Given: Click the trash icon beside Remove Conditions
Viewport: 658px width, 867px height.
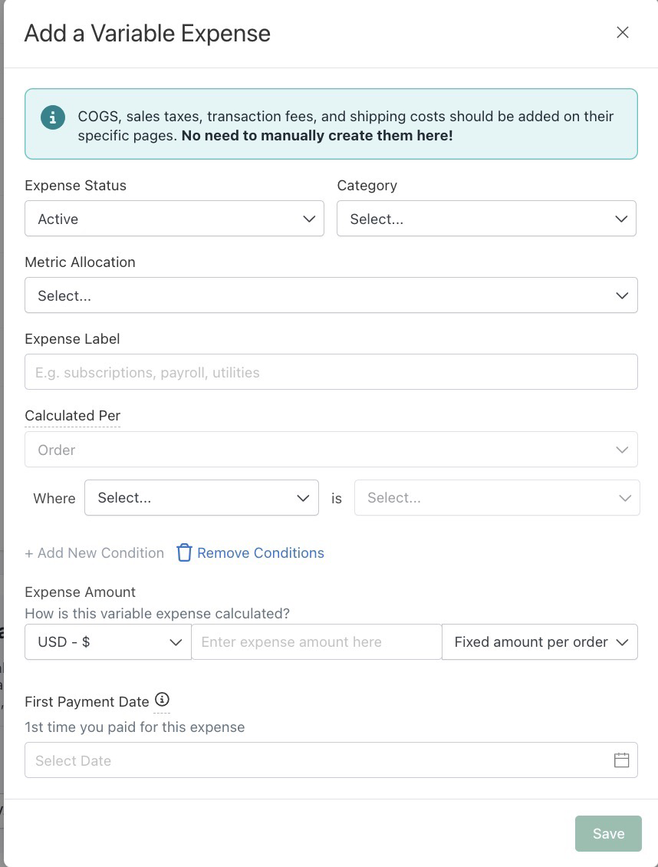Looking at the screenshot, I should coord(184,553).
